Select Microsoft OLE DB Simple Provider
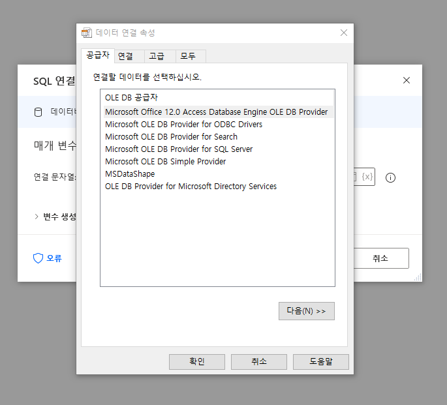This screenshot has height=405, width=447. tap(165, 162)
